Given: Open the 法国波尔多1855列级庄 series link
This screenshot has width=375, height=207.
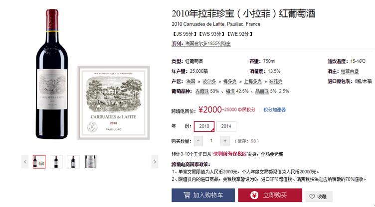Looking at the screenshot, I should point(208,44).
